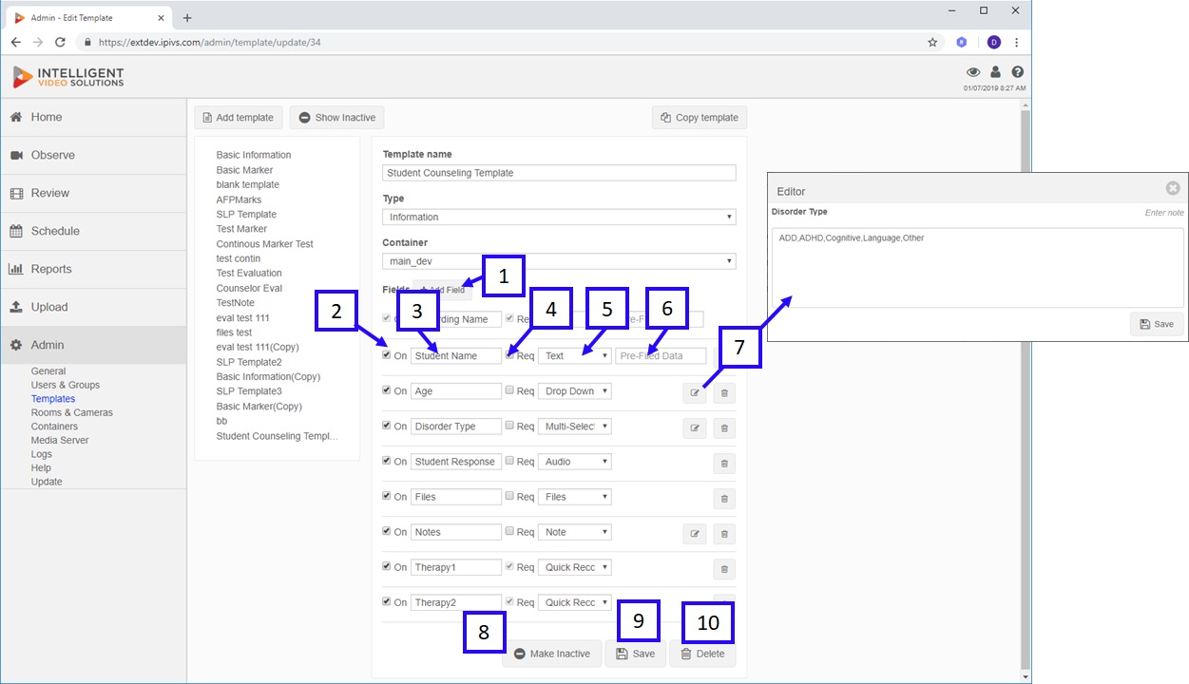Delete the Student Response field via trash icon
The width and height of the screenshot is (1189, 684).
pyautogui.click(x=724, y=464)
